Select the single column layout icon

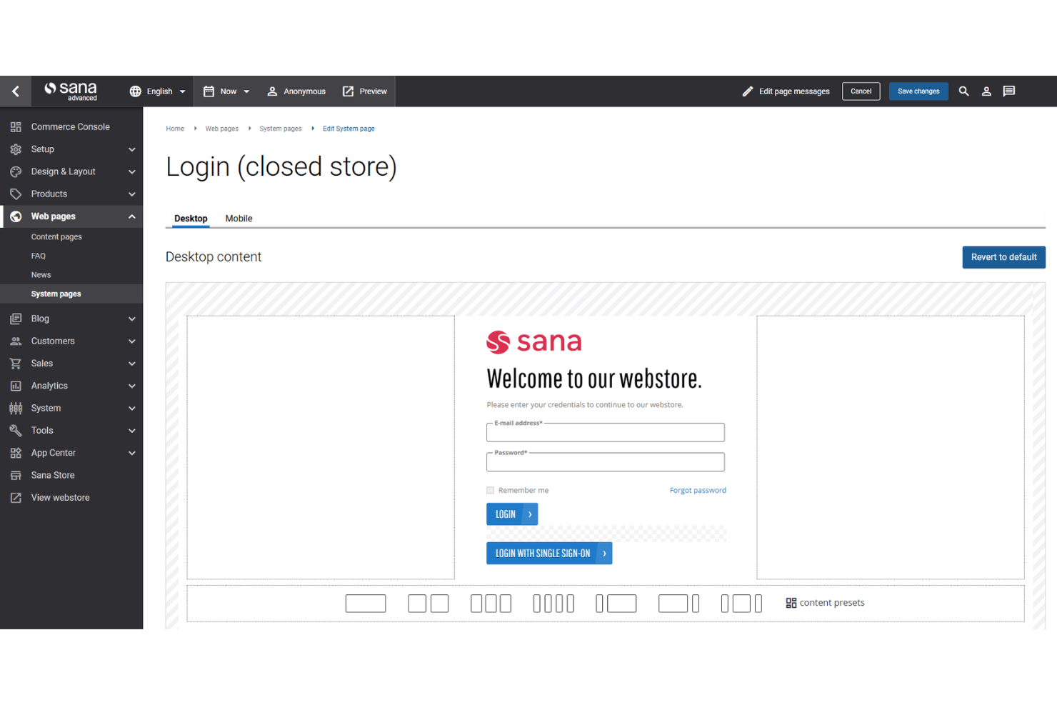click(366, 604)
